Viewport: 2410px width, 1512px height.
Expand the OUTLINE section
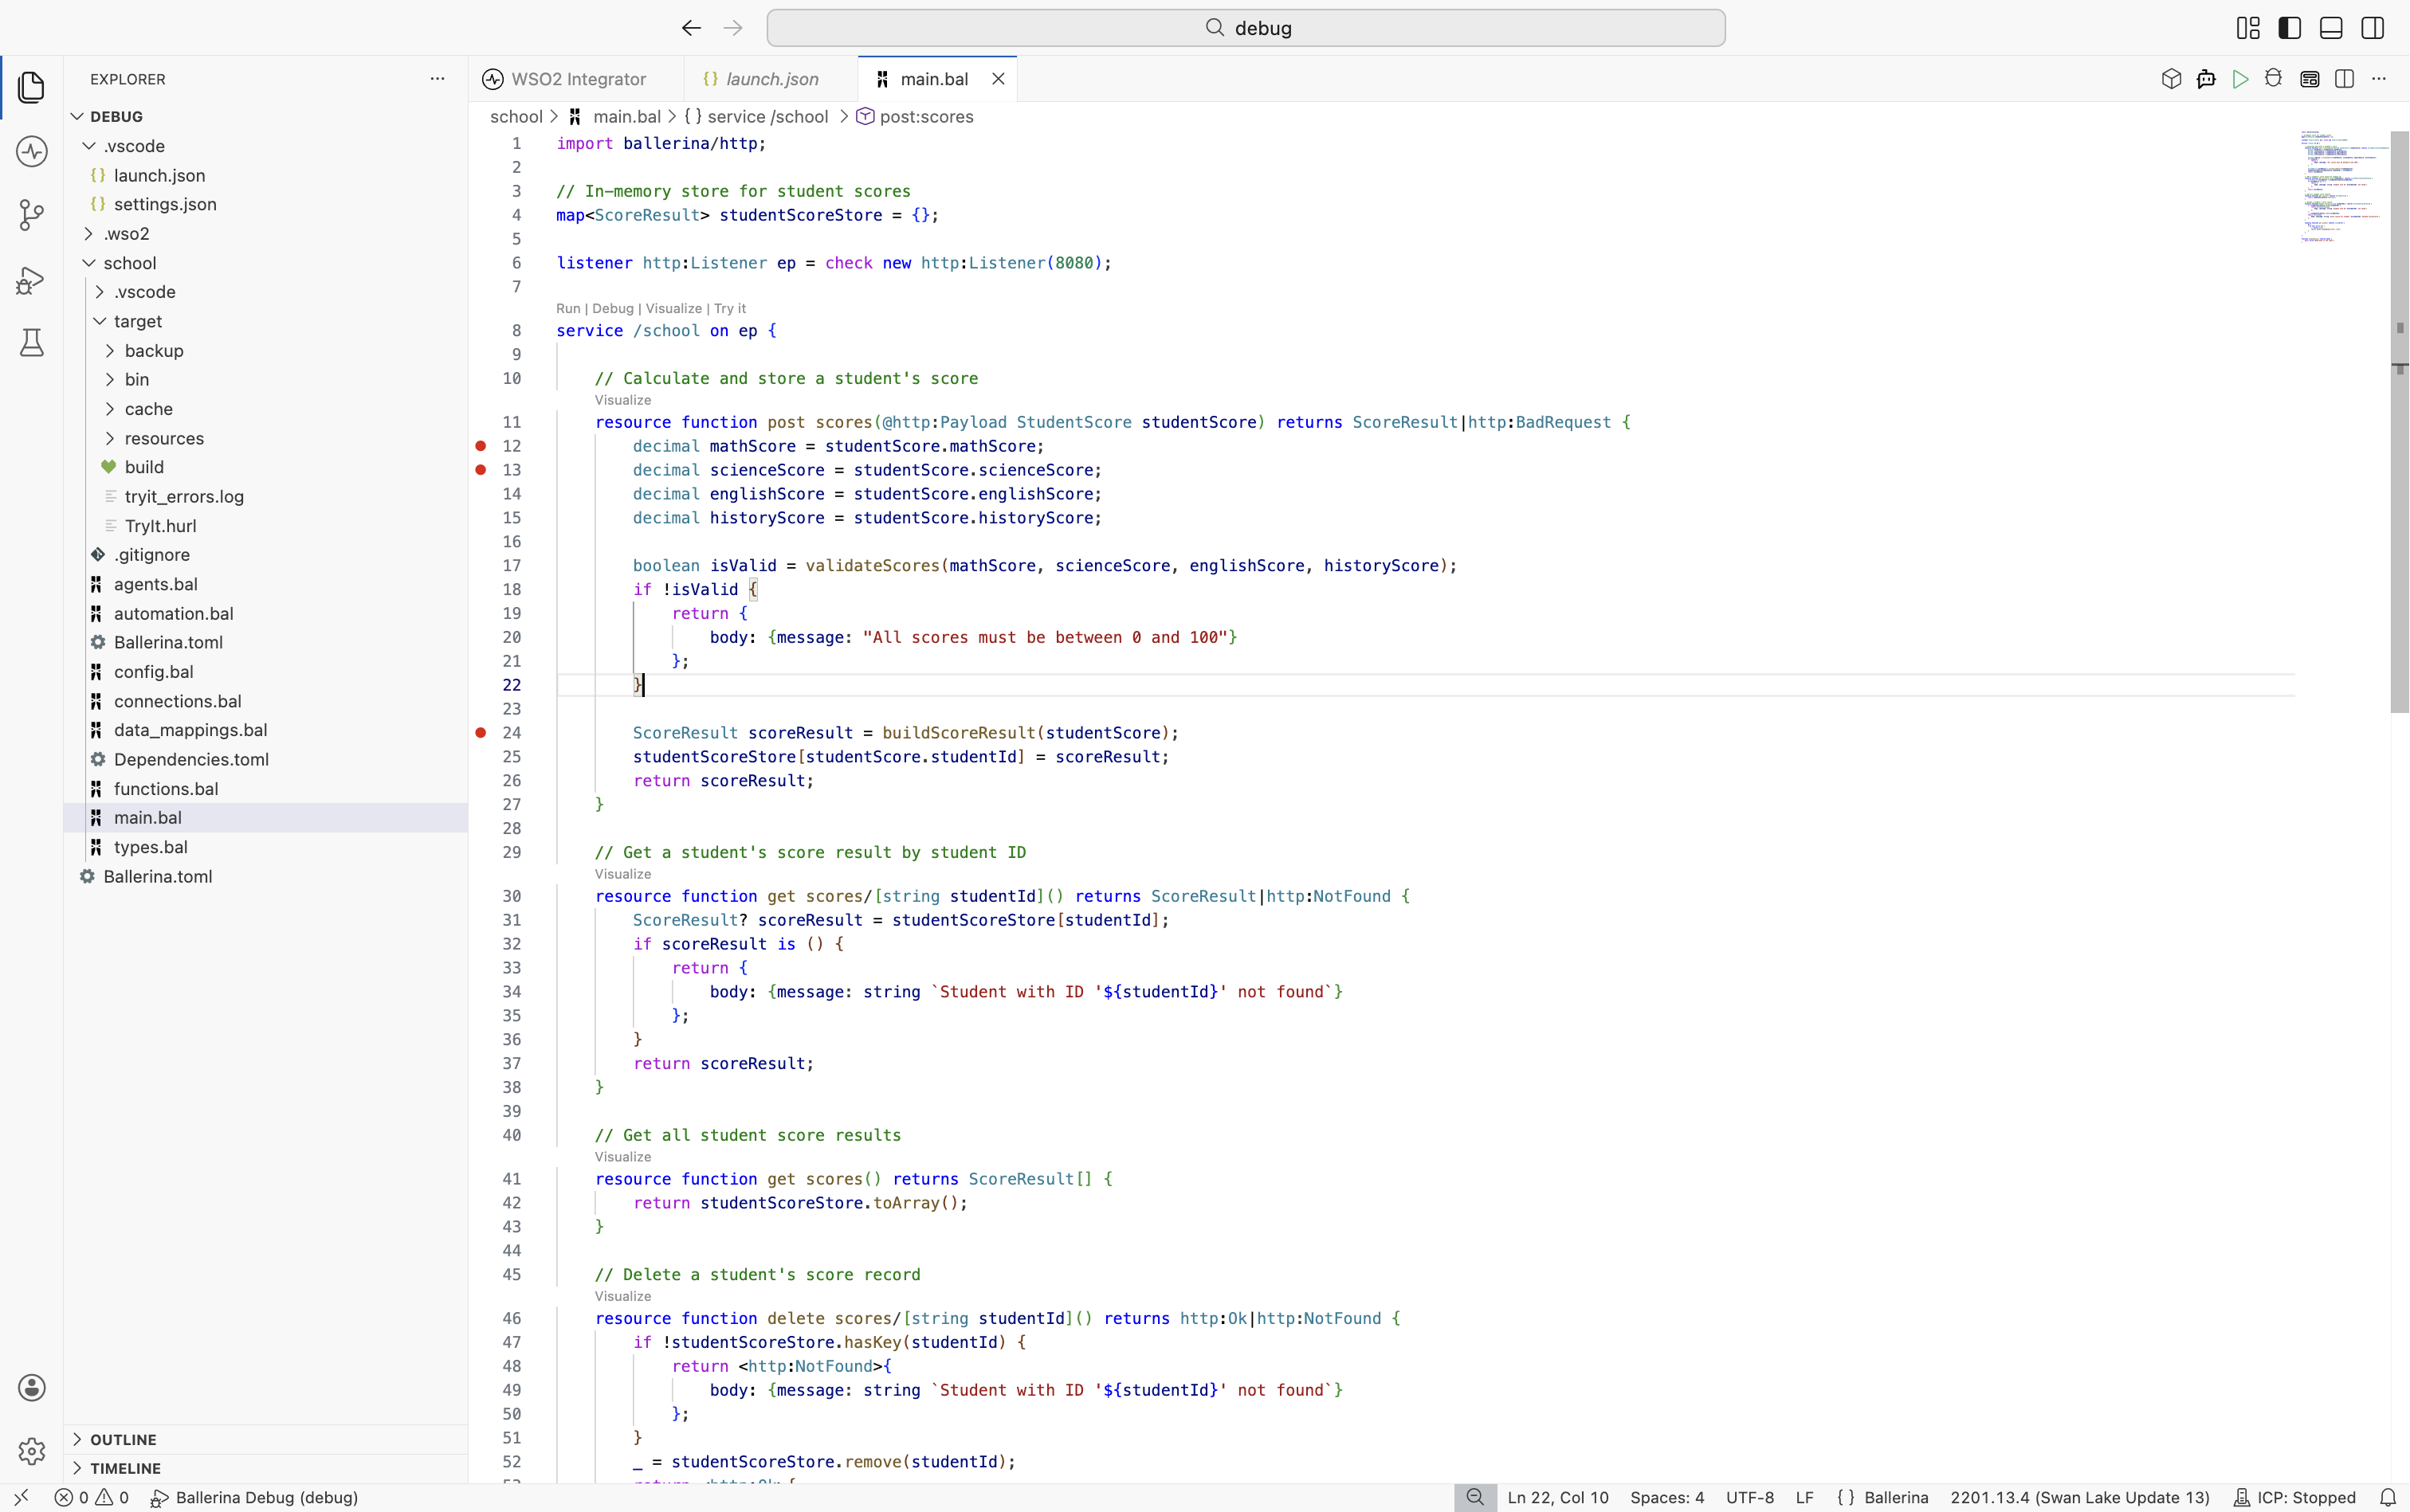266,1439
